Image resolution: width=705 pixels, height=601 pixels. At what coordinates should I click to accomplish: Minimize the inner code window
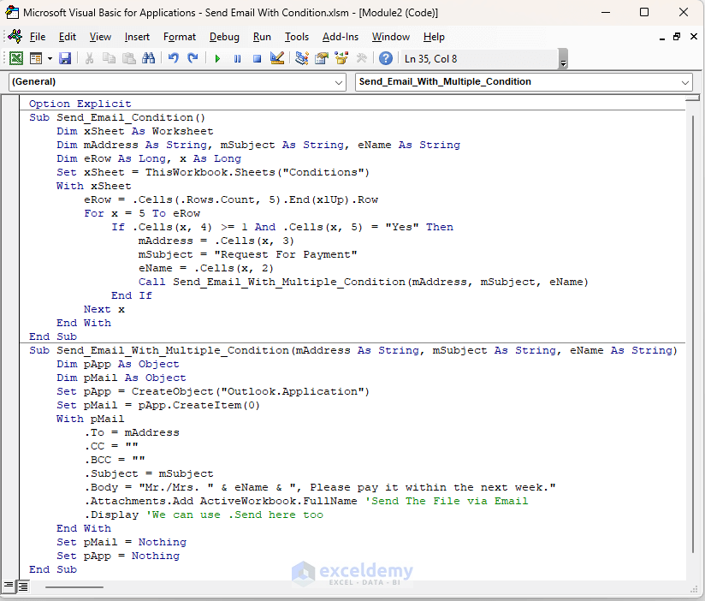pos(662,38)
